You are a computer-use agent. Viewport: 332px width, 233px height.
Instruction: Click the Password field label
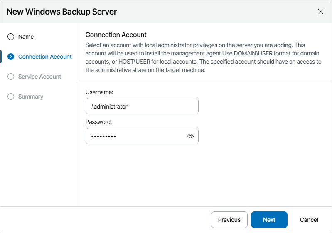tap(99, 122)
